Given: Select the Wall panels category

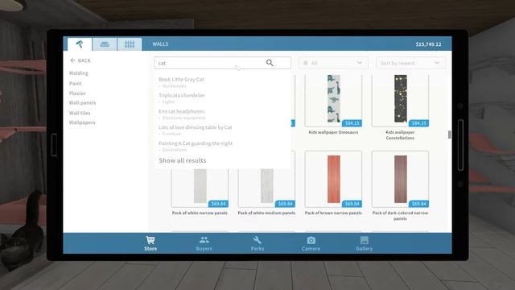Looking at the screenshot, I should click(x=82, y=103).
